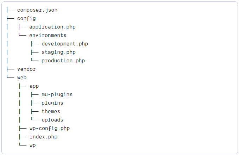Select staging.php file entry

(59, 52)
